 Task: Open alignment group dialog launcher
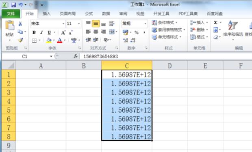coord(117,48)
